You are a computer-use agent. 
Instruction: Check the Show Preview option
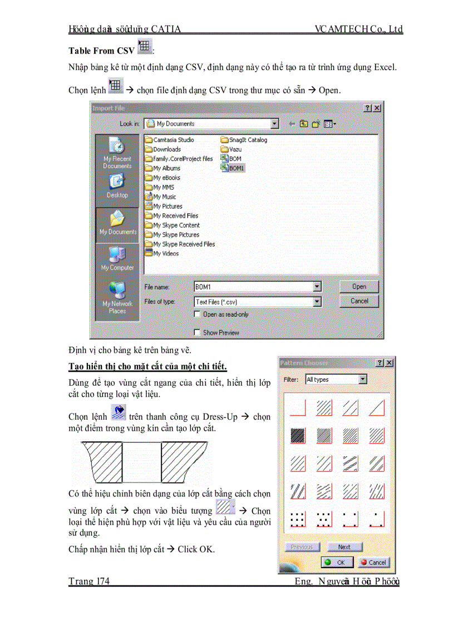pos(197,332)
